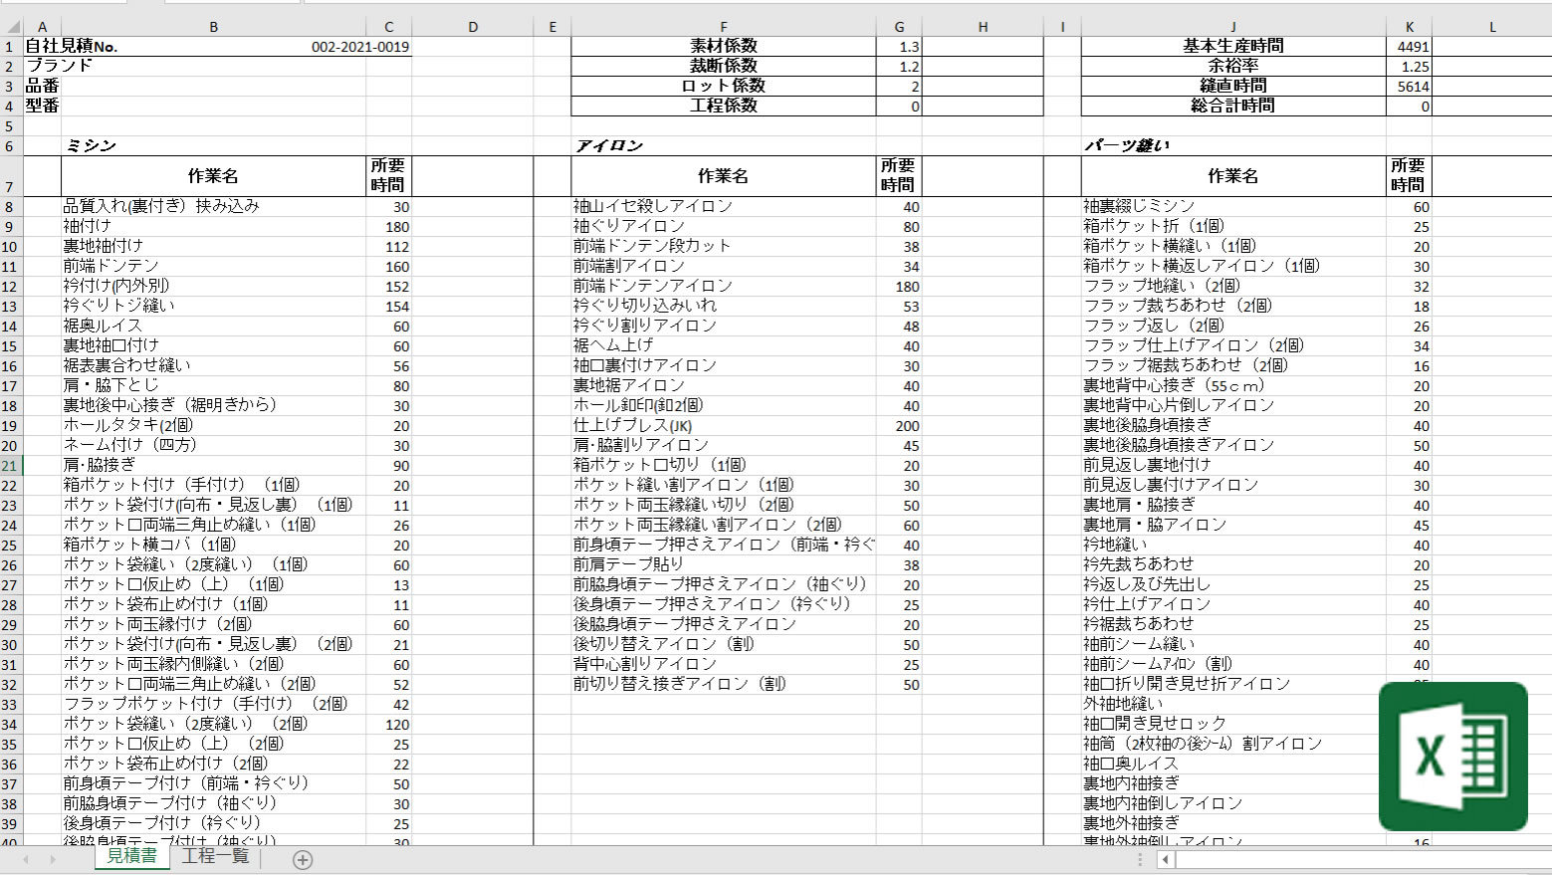1552x875 pixels.
Task: Select the 基本生産時間 value cell 4491
Action: click(1409, 47)
